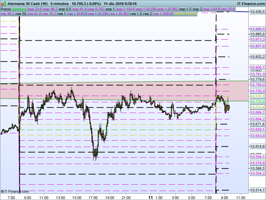Select the bold 11 date marker on time axis
266x200 pixels.
click(x=150, y=197)
